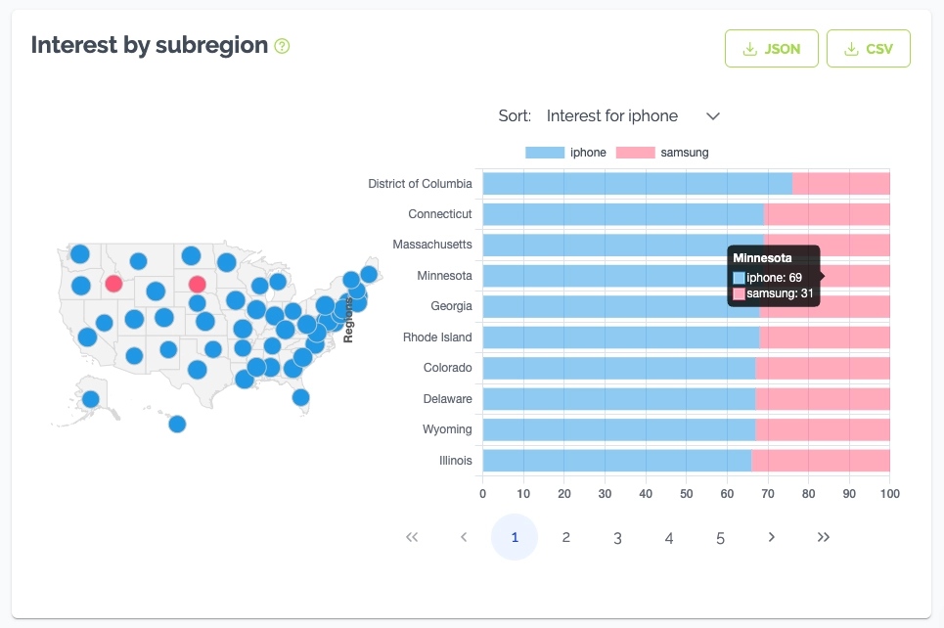Select page 5 in pagination
This screenshot has width=944, height=628.
(x=720, y=537)
